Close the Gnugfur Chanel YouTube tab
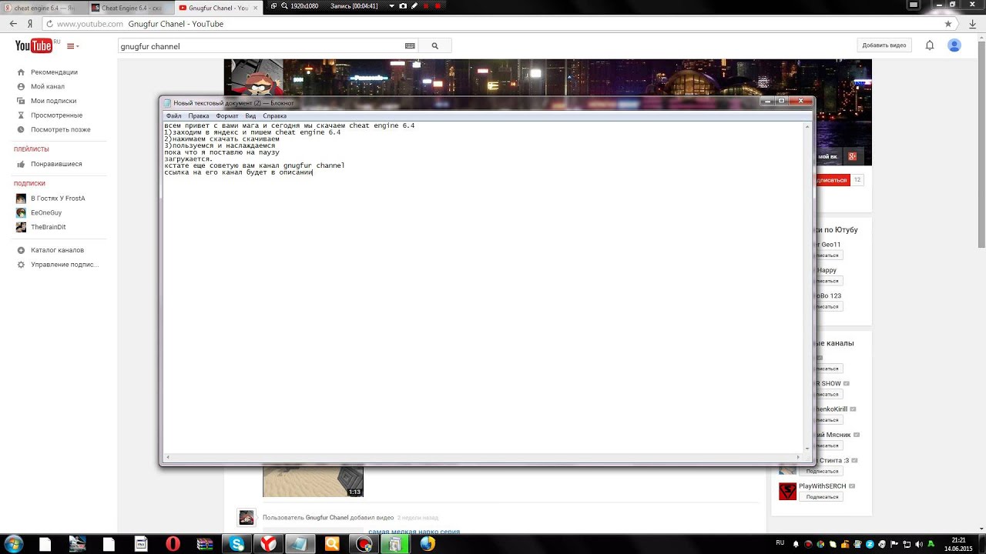Image resolution: width=986 pixels, height=554 pixels. (256, 8)
